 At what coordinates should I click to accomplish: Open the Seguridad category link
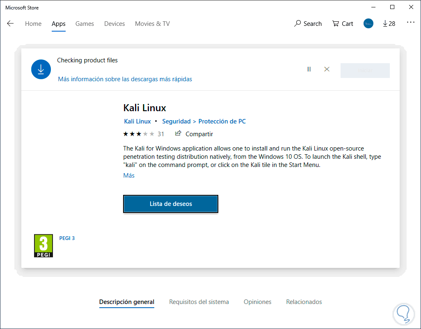click(176, 121)
